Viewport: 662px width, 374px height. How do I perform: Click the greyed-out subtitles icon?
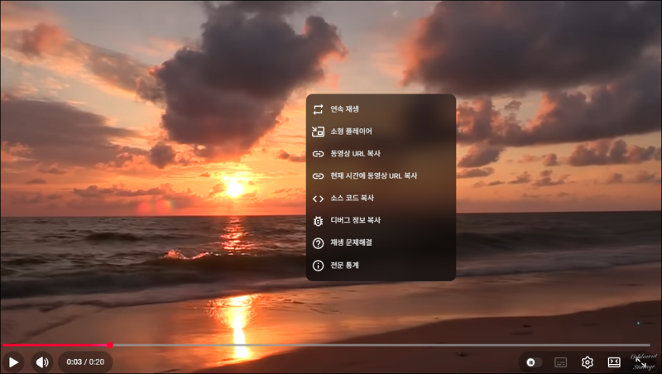pyautogui.click(x=560, y=362)
